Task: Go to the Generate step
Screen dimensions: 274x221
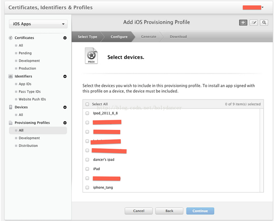Action: 148,37
